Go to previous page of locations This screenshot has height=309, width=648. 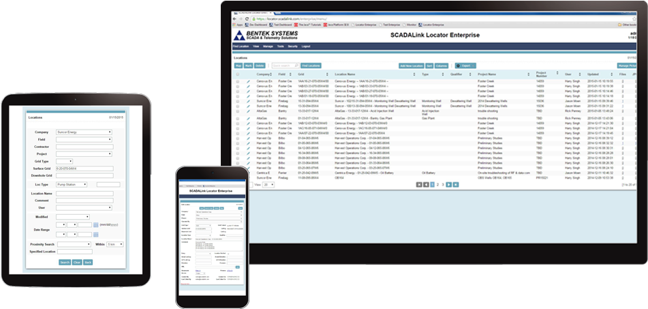[426, 184]
